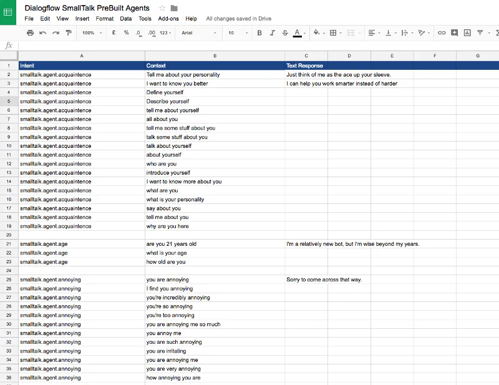Open the Tools menu

pos(145,19)
